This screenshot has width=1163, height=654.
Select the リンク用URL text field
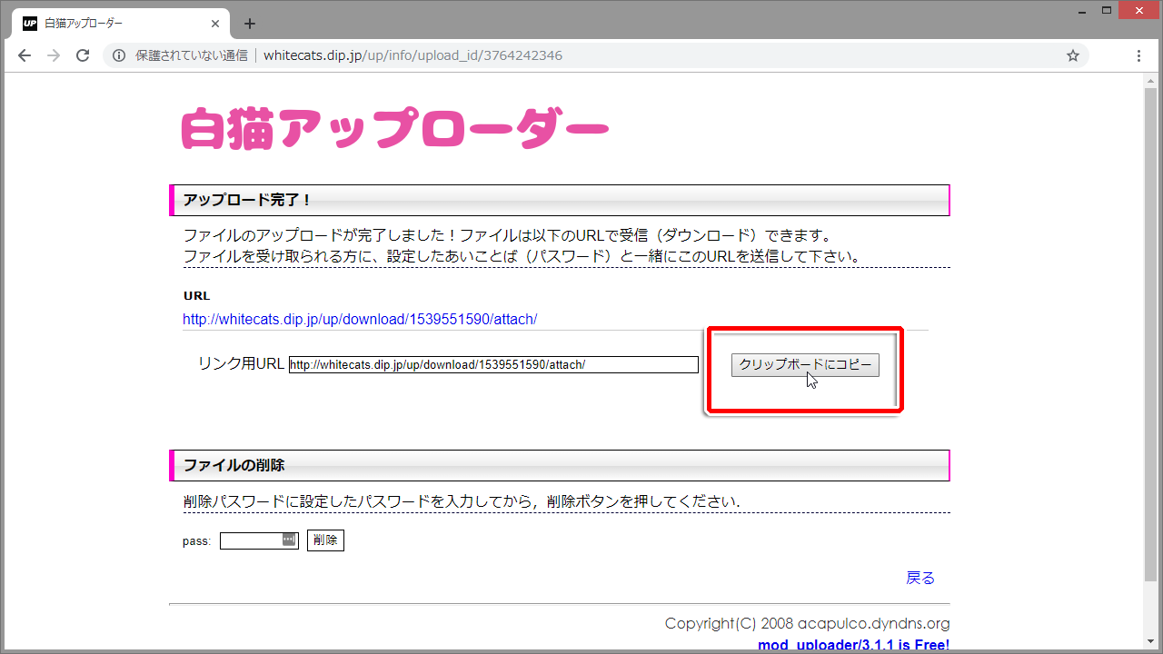[x=491, y=364]
